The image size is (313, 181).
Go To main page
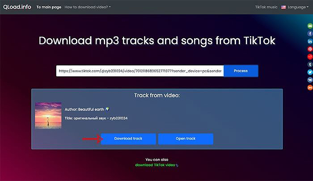tap(49, 7)
